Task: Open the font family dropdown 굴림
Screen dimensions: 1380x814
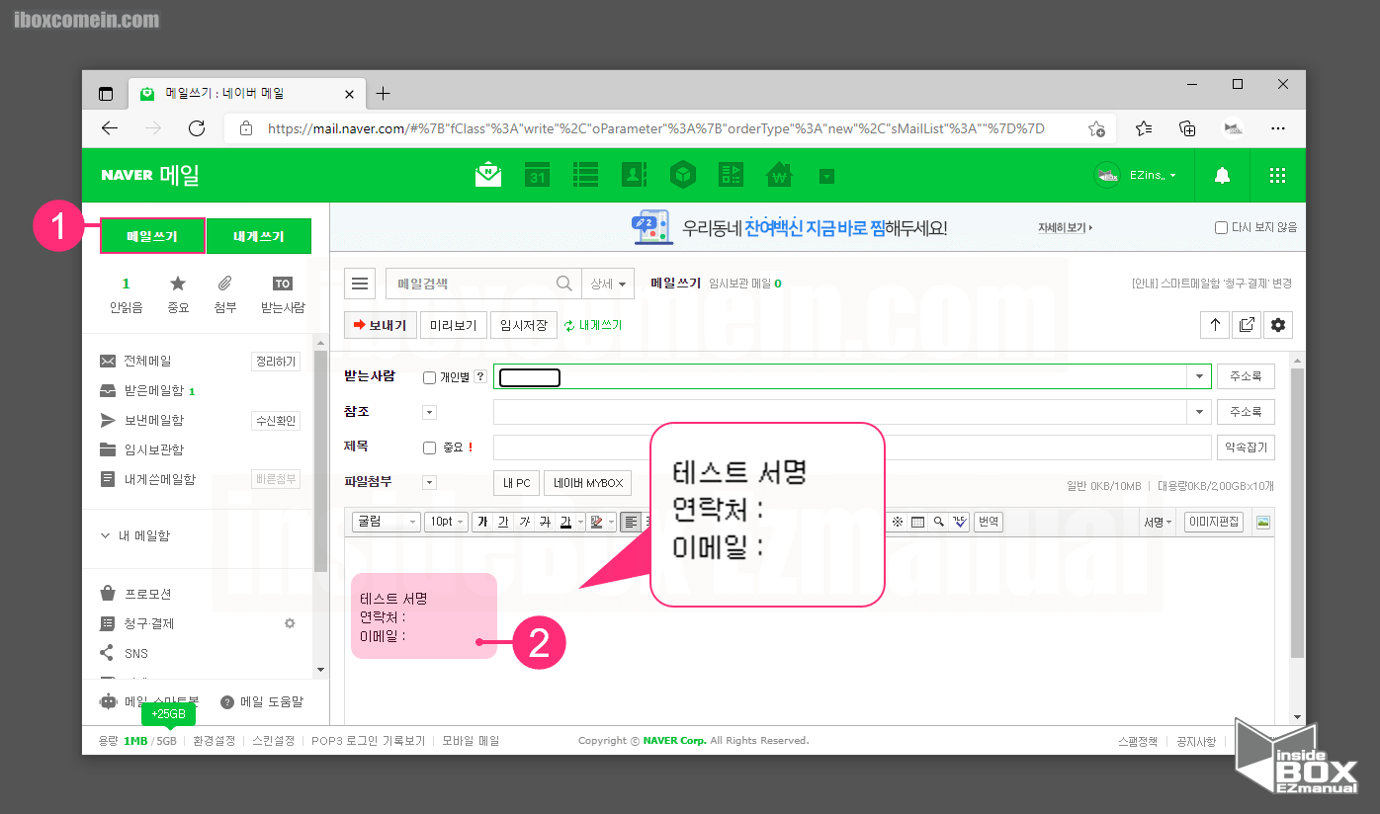Action: [x=386, y=522]
